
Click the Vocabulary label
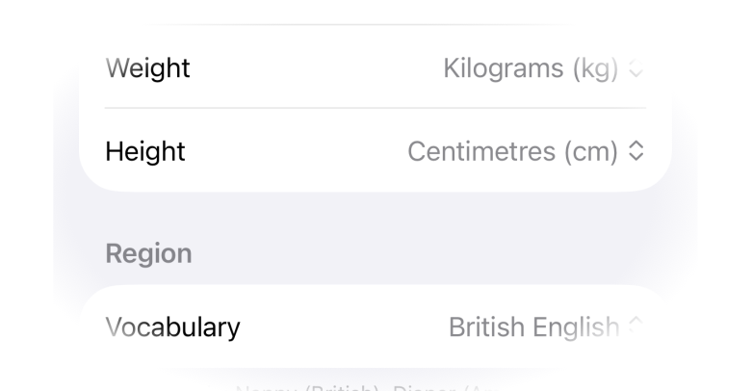point(172,327)
